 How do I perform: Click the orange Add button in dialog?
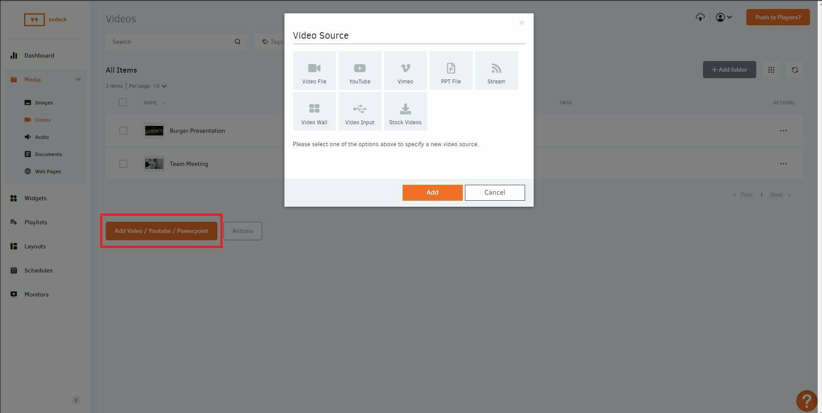(432, 193)
